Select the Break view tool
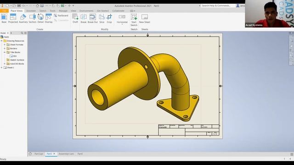 (84, 18)
